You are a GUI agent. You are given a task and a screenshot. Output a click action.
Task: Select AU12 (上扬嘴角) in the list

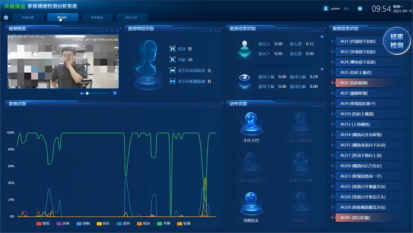360,124
